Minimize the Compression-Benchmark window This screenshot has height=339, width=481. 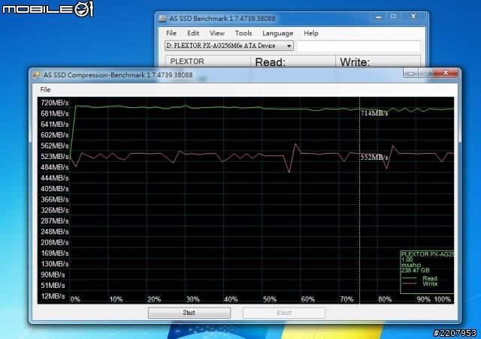coord(411,73)
